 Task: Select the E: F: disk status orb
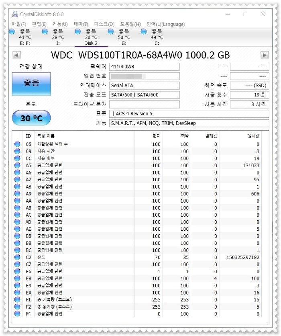click(x=12, y=31)
